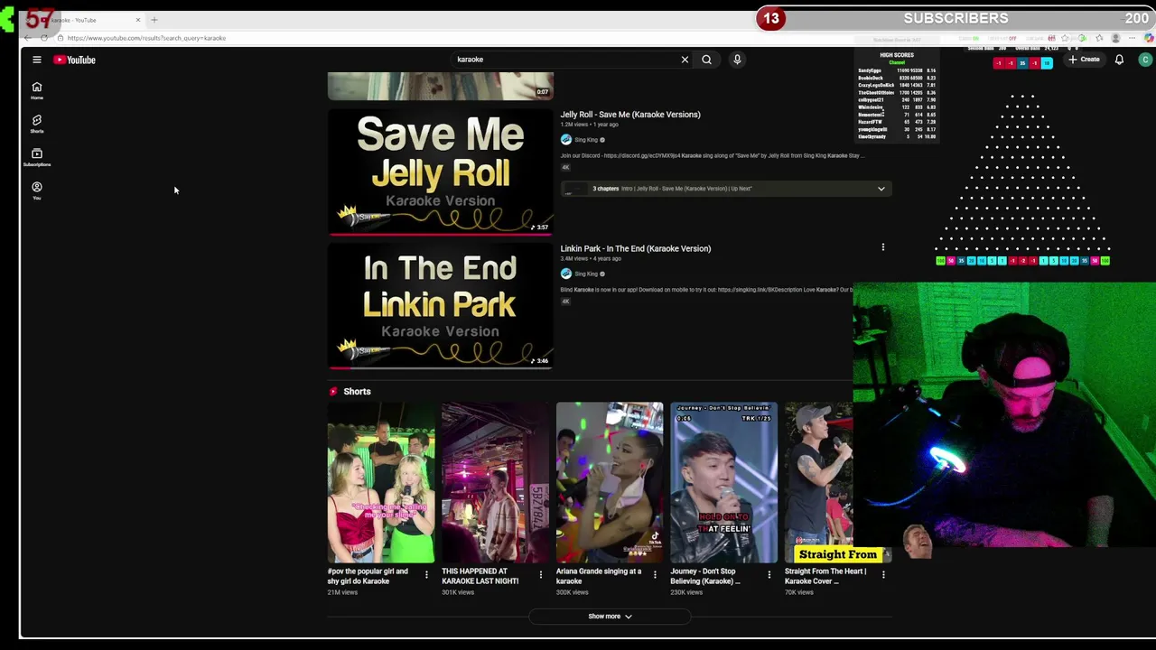Close the karaoke YouTube tab
The height and width of the screenshot is (650, 1156).
pos(138,20)
